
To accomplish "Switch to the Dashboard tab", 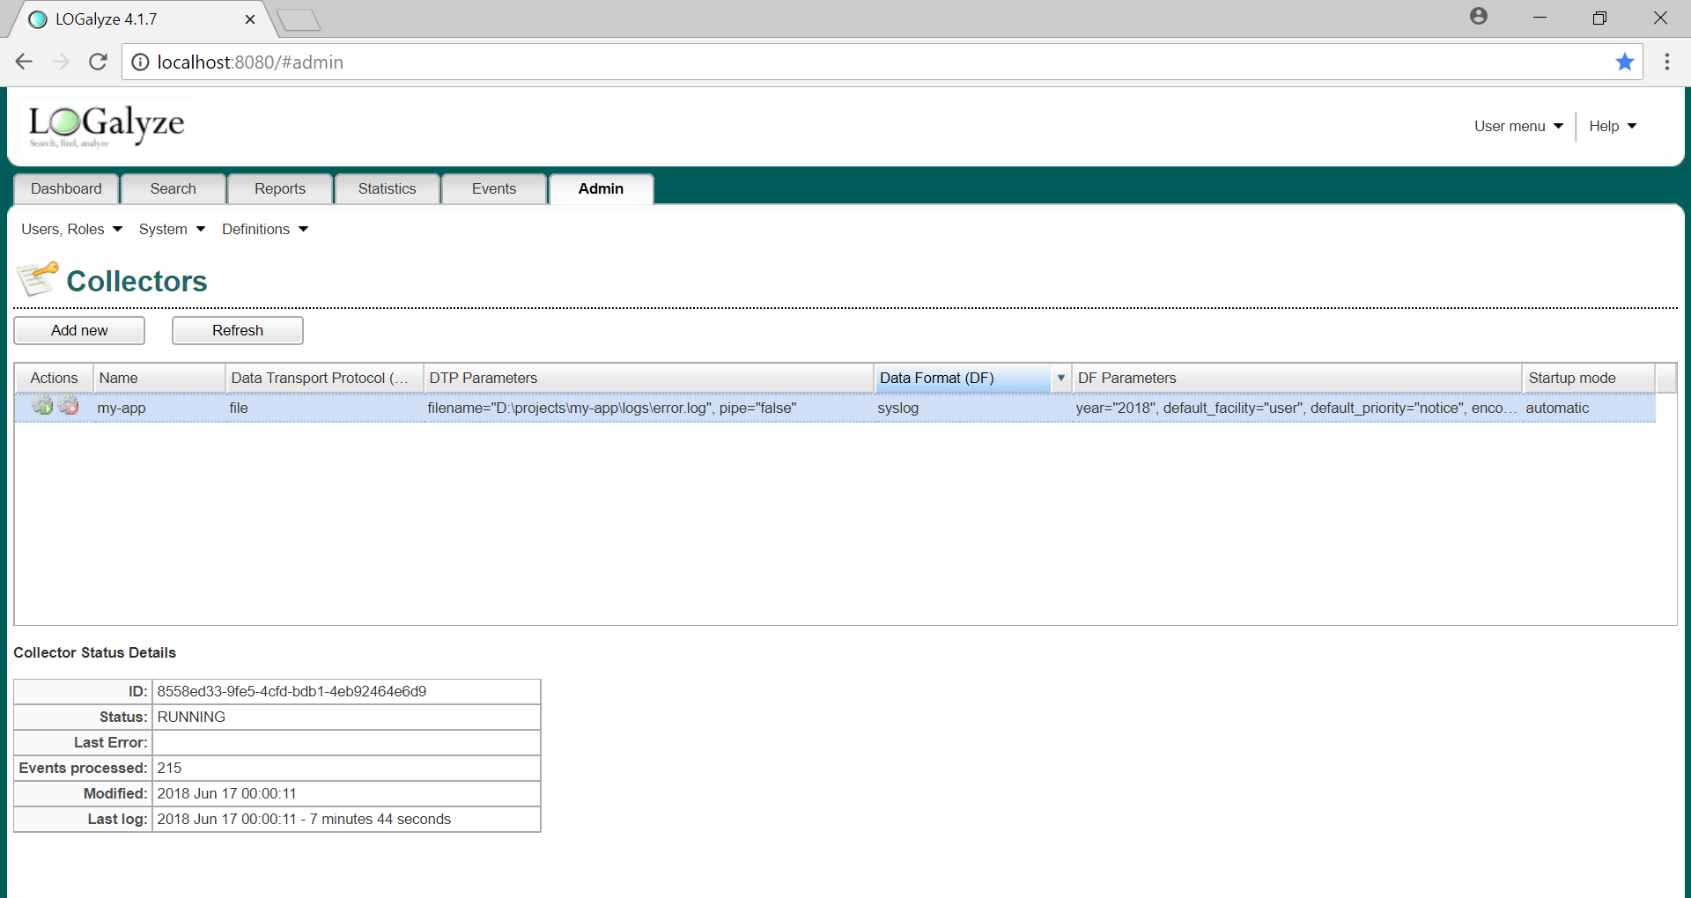I will [66, 188].
